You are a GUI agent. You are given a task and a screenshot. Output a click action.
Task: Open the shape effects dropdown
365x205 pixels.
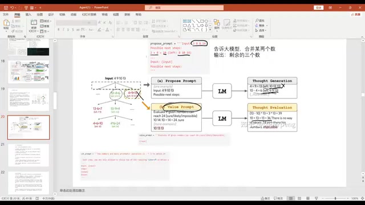(x=241, y=30)
